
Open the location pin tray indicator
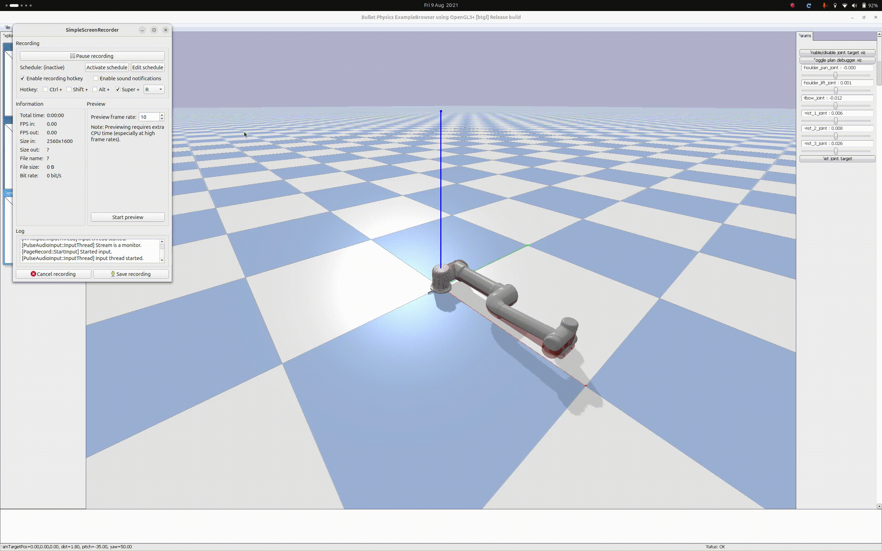point(835,6)
